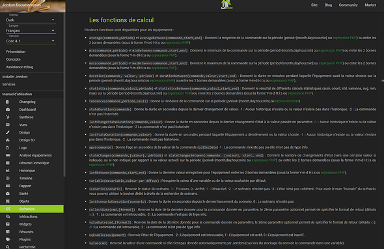Open the Changelog sidebar entry
The image size is (384, 249).
[x=32, y=102]
